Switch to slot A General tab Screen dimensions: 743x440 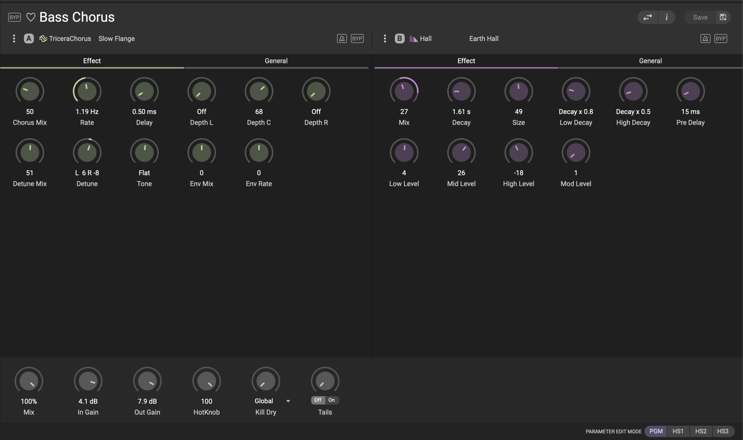[x=276, y=61]
